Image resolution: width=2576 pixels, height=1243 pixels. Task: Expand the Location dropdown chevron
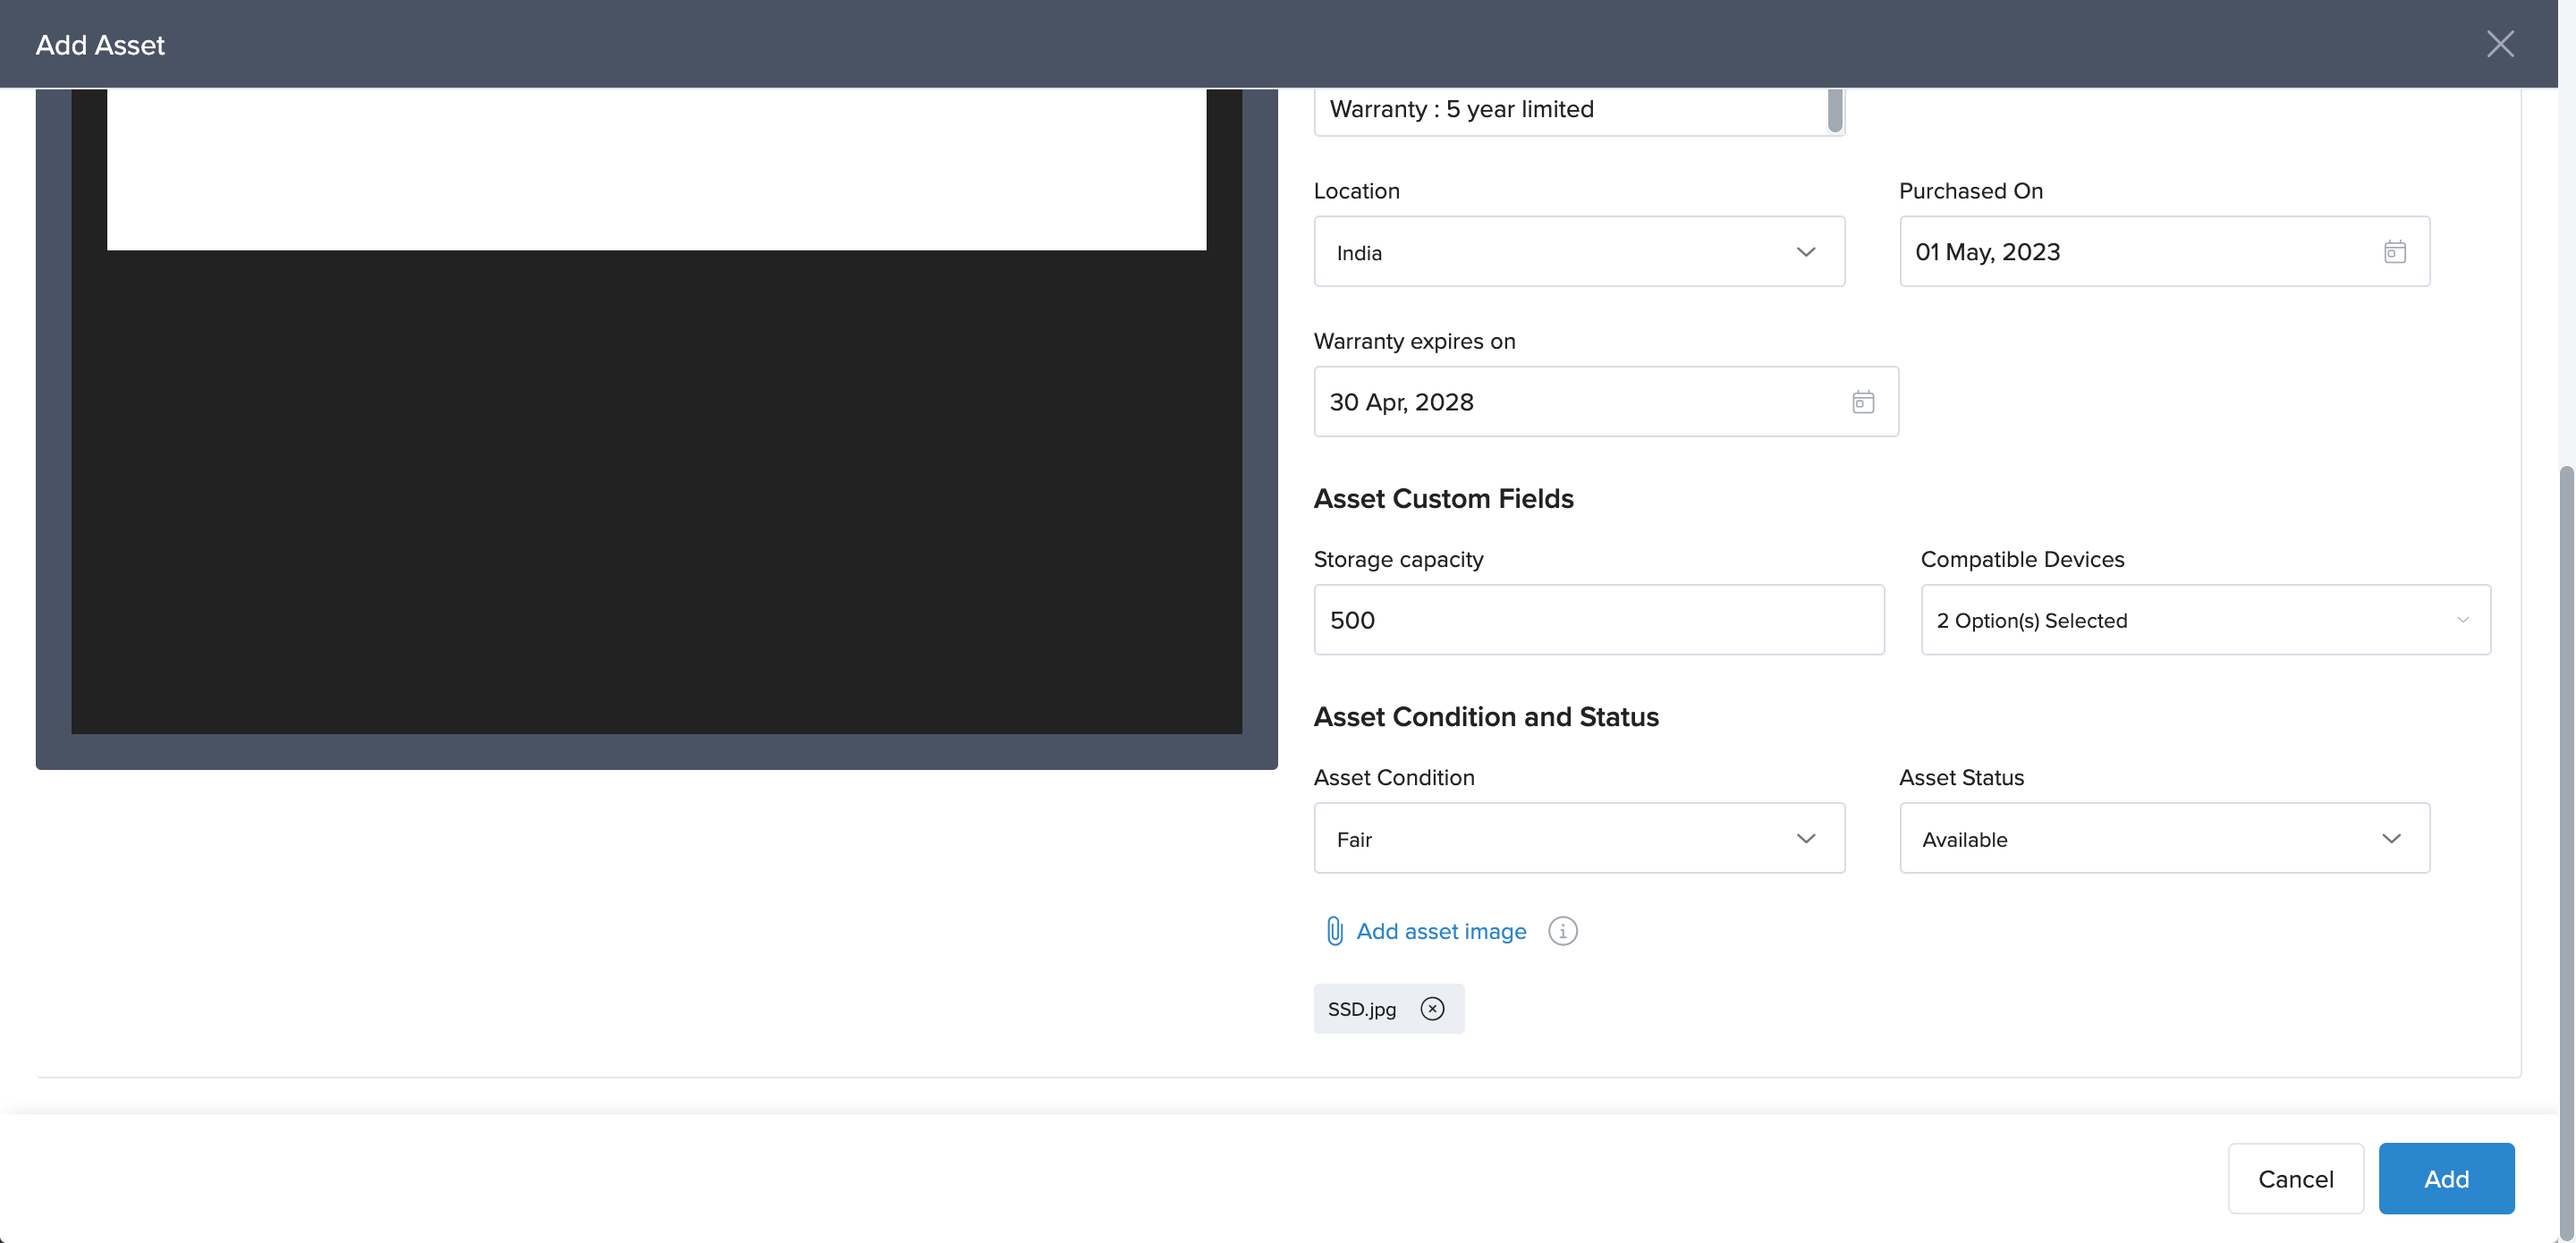[1805, 252]
